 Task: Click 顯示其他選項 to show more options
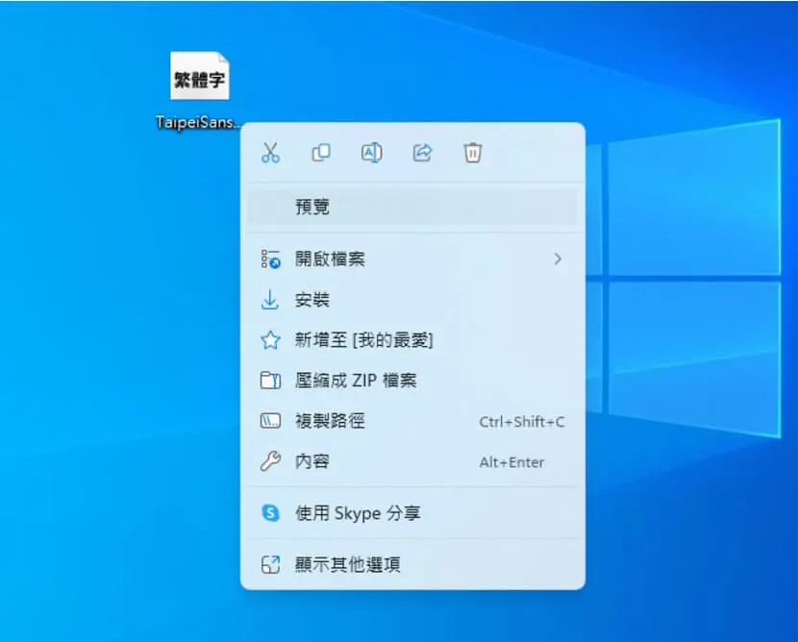pyautogui.click(x=412, y=564)
